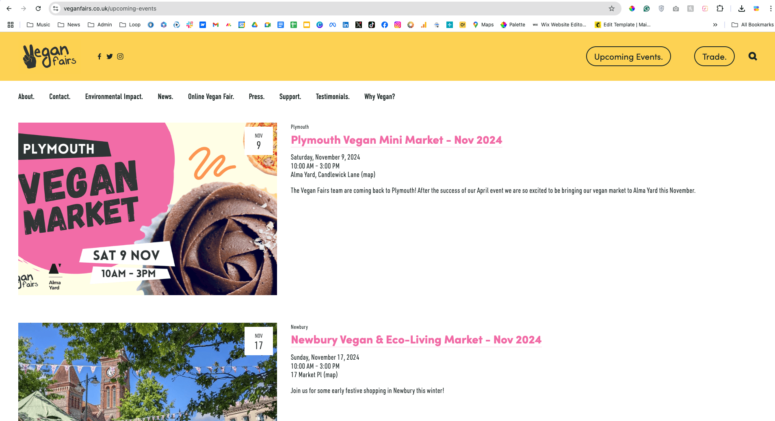775x421 pixels.
Task: Go forward in browser history
Action: (x=24, y=9)
